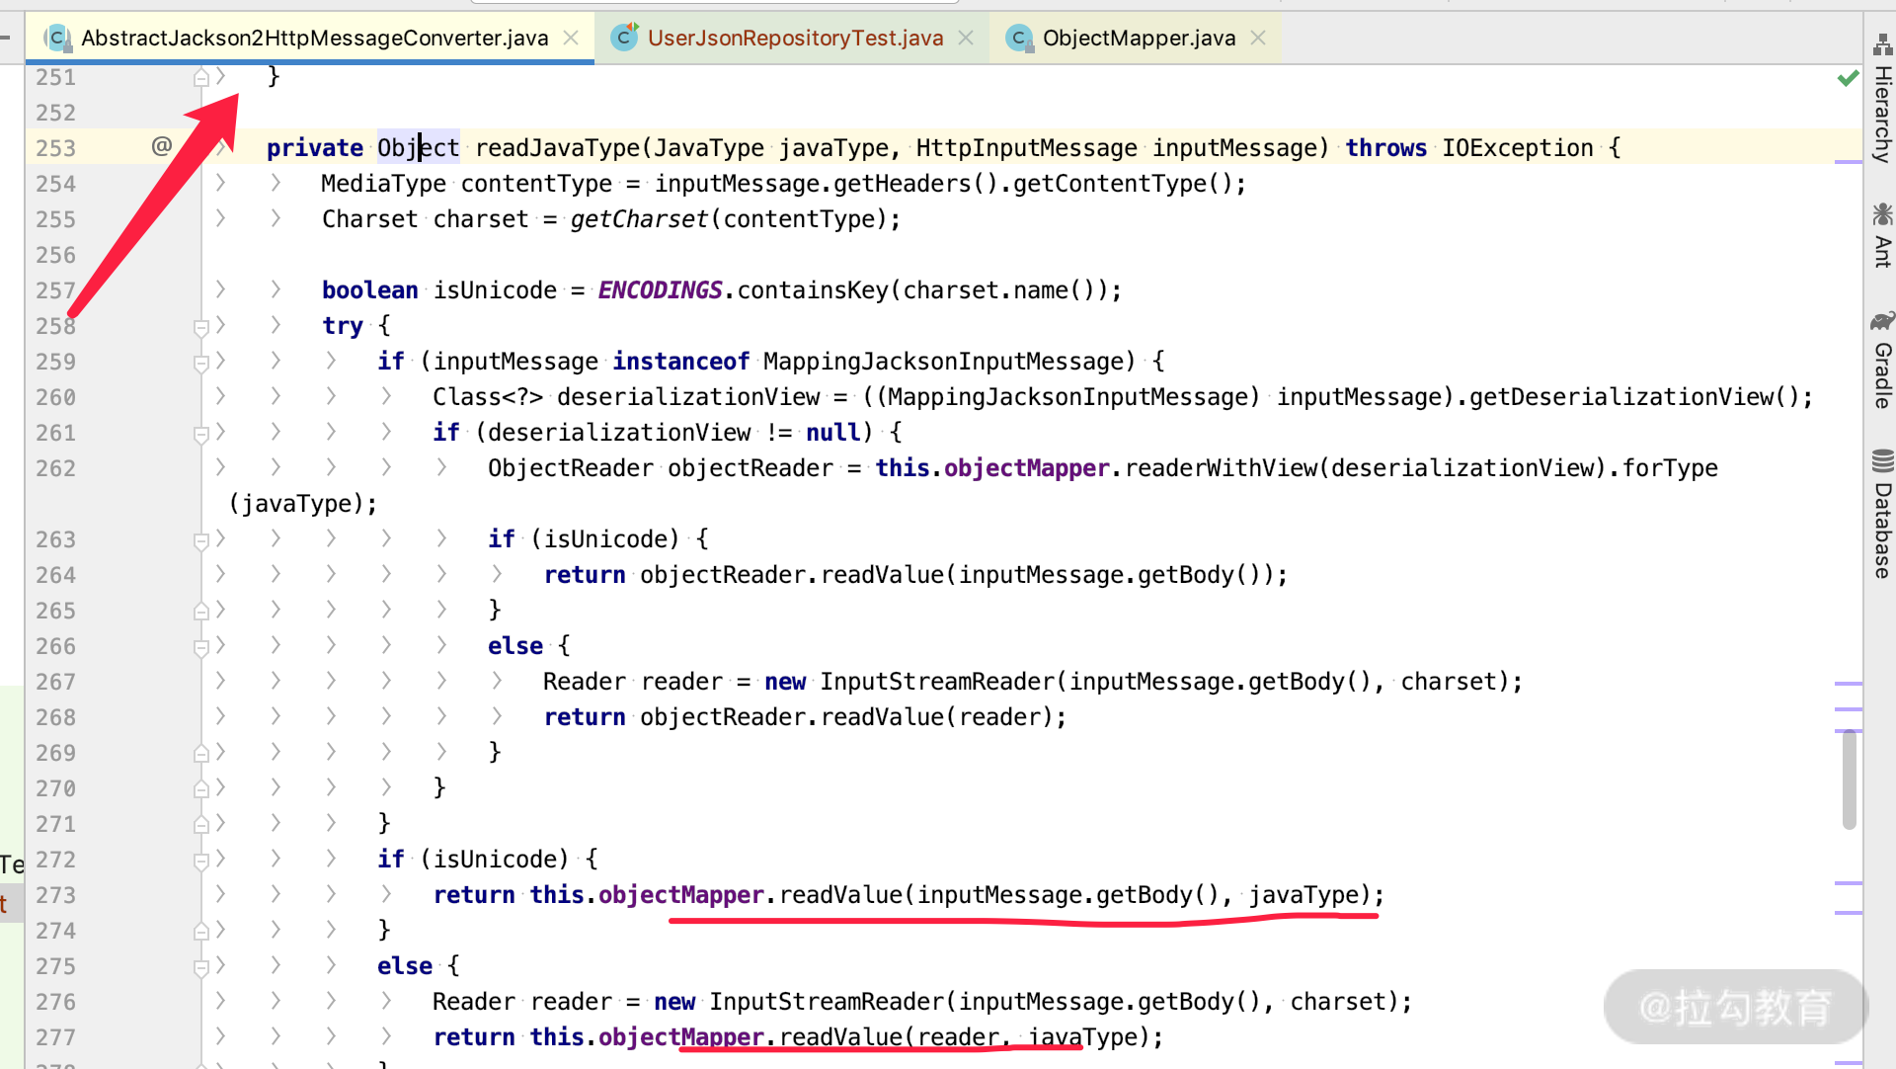The height and width of the screenshot is (1069, 1896).
Task: Click readJavaType method name
Action: click(557, 148)
